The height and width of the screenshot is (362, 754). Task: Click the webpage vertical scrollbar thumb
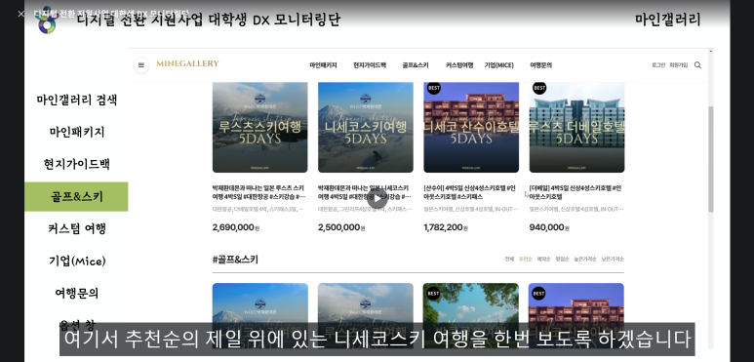click(711, 159)
